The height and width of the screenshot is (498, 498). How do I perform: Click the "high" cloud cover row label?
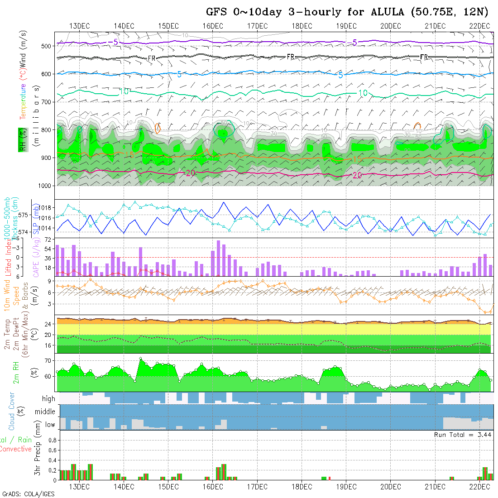[48, 399]
